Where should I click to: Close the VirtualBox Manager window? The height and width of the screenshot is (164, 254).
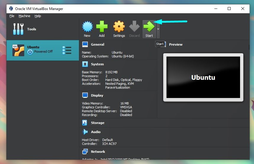(243, 9)
